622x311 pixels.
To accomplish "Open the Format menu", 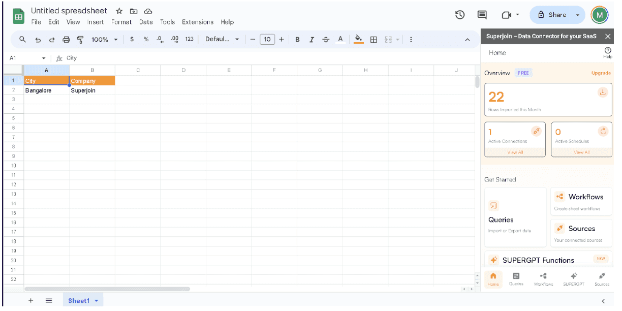I will (121, 22).
